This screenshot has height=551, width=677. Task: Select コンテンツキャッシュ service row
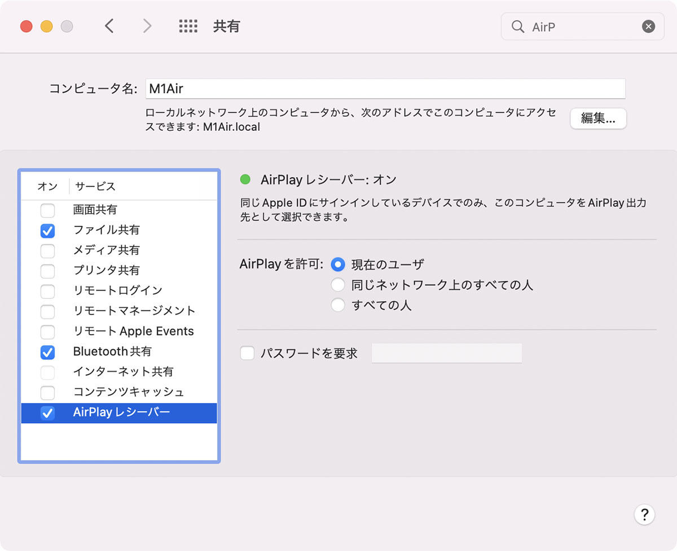tap(119, 392)
